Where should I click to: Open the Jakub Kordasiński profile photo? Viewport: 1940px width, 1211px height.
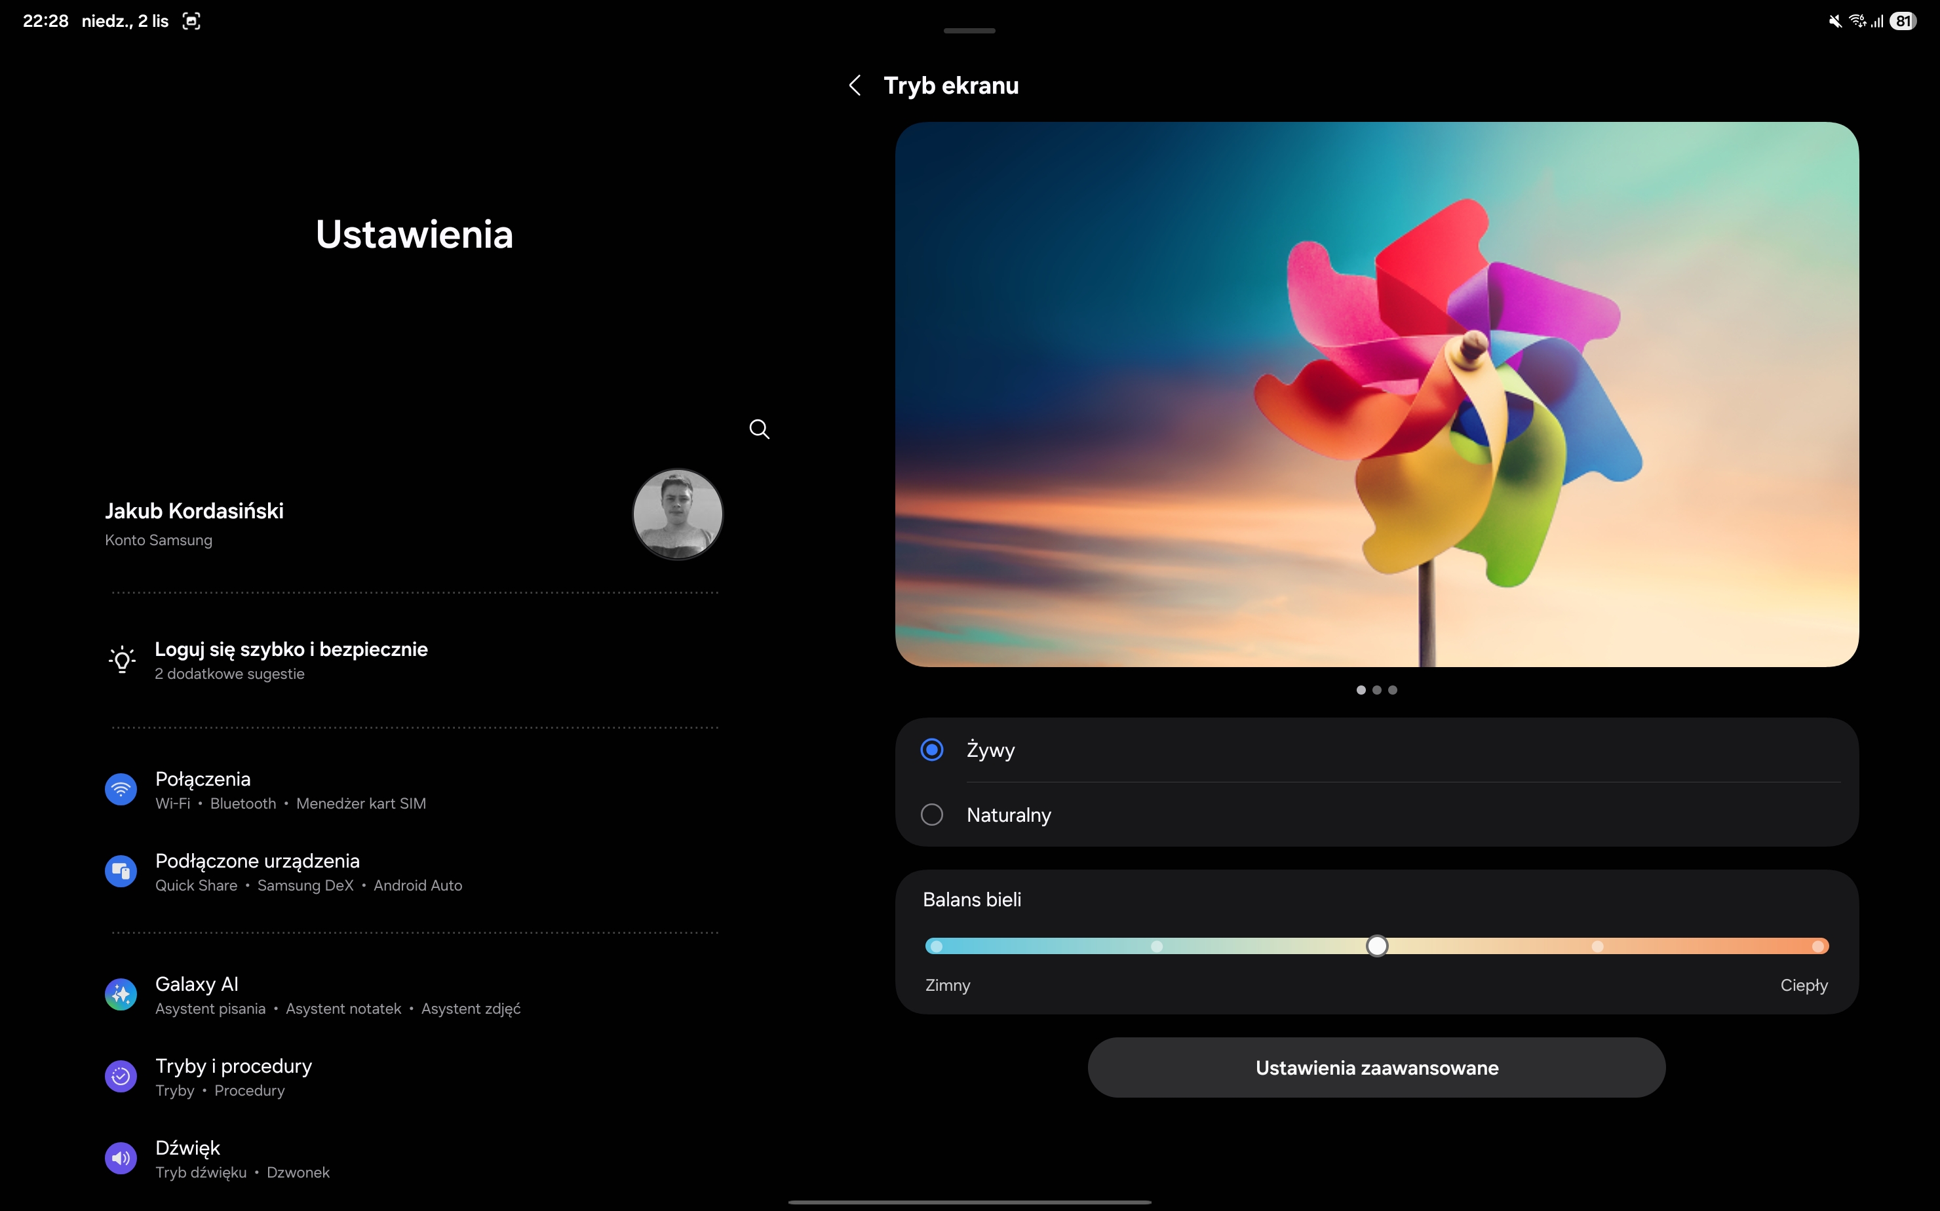coord(678,513)
